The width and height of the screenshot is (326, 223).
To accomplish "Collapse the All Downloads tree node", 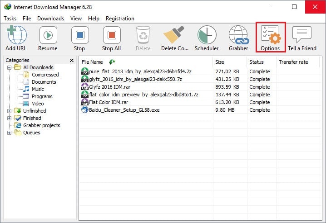I will point(9,67).
